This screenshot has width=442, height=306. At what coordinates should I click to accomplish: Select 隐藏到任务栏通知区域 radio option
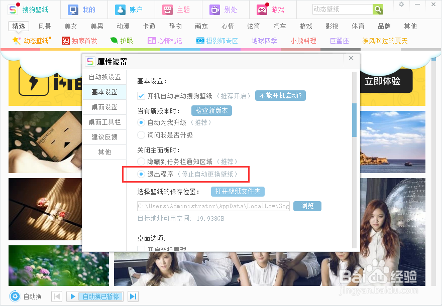141,162
